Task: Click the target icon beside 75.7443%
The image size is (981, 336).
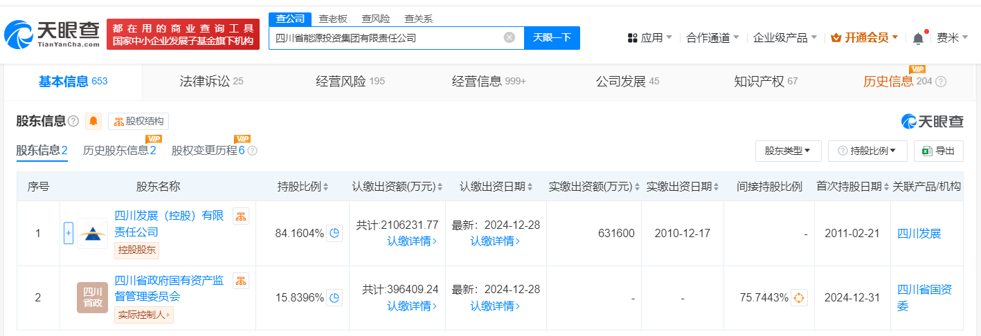Action: tap(799, 298)
